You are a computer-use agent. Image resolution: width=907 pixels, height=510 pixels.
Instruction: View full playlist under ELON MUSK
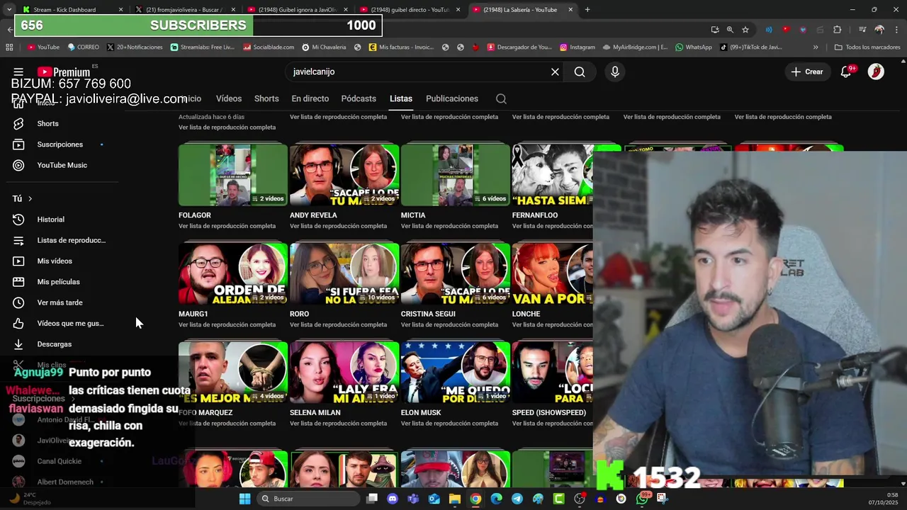(x=449, y=424)
